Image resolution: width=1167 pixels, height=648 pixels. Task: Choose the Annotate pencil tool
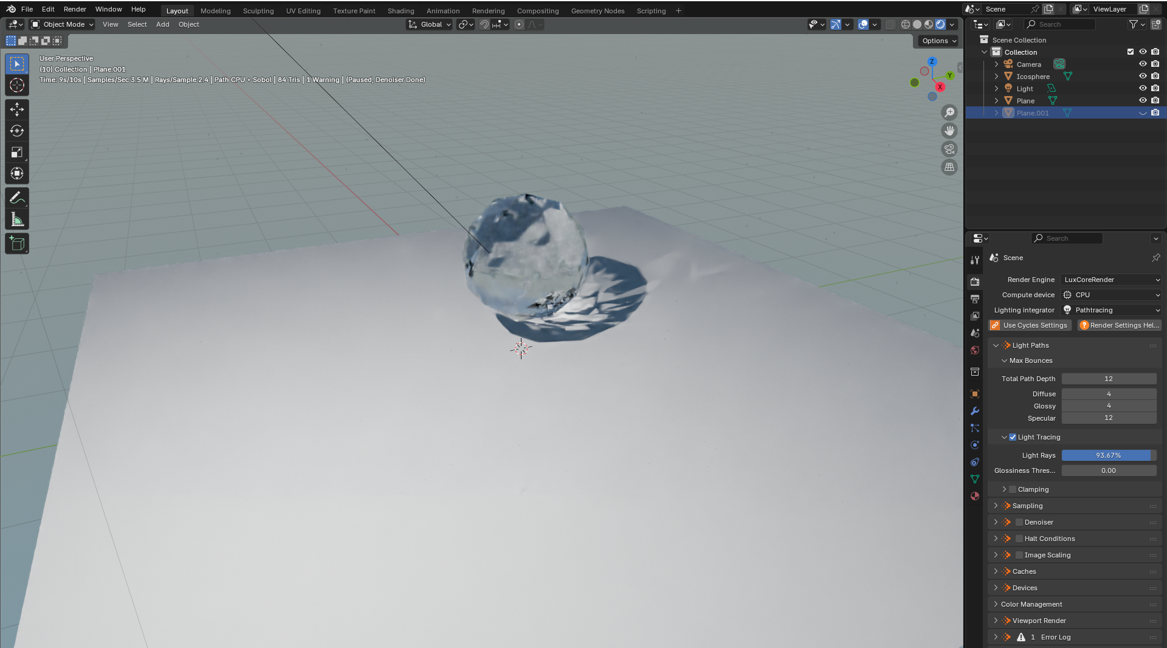point(17,198)
